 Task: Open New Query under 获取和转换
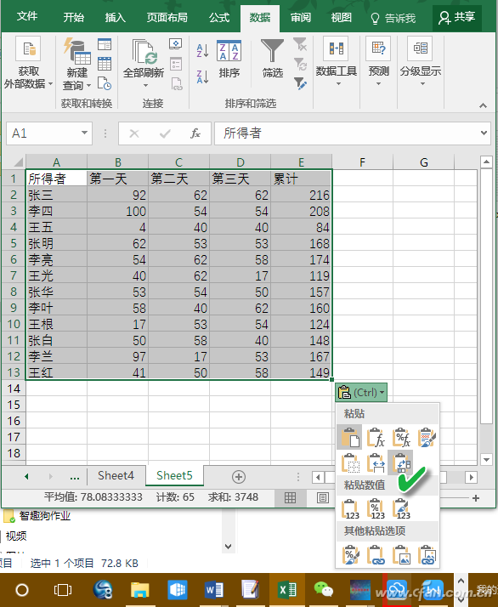[x=77, y=65]
